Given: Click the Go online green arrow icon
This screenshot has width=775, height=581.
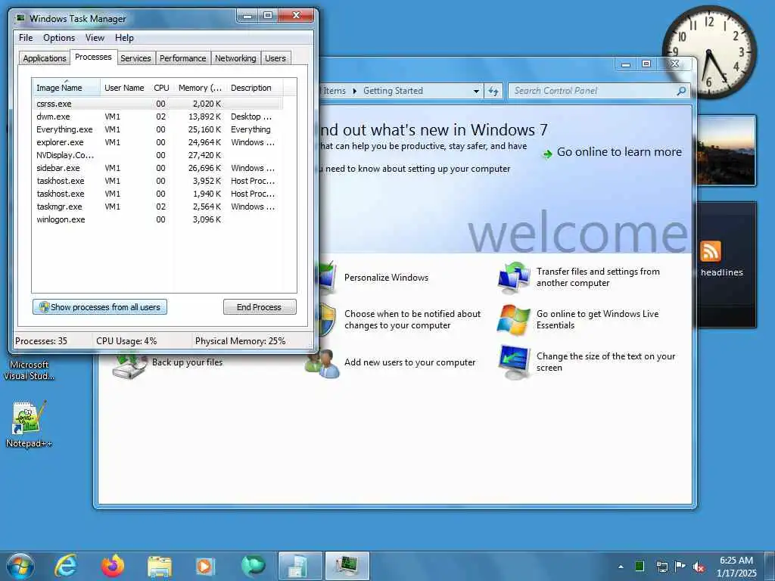Looking at the screenshot, I should click(x=547, y=154).
